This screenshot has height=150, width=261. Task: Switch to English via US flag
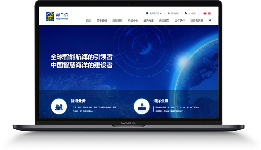(x=210, y=14)
